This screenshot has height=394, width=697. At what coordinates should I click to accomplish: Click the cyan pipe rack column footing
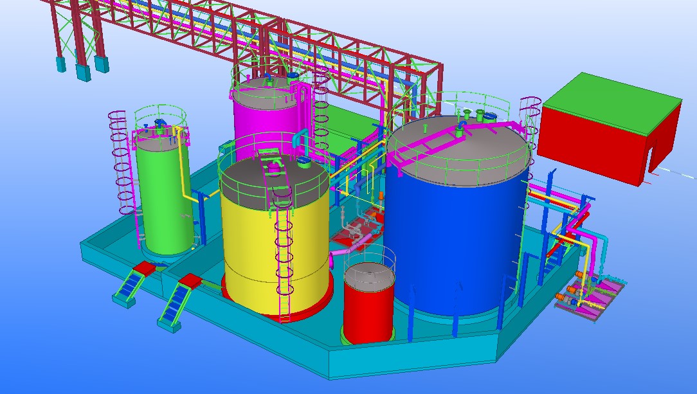83,71
